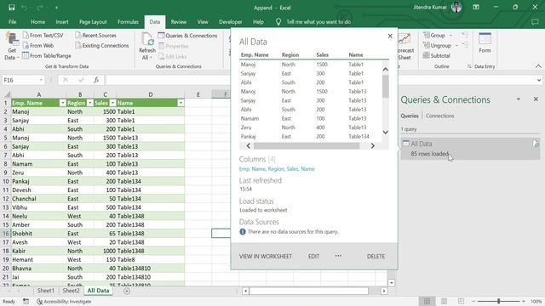Click zoom out minus button

coord(473,301)
